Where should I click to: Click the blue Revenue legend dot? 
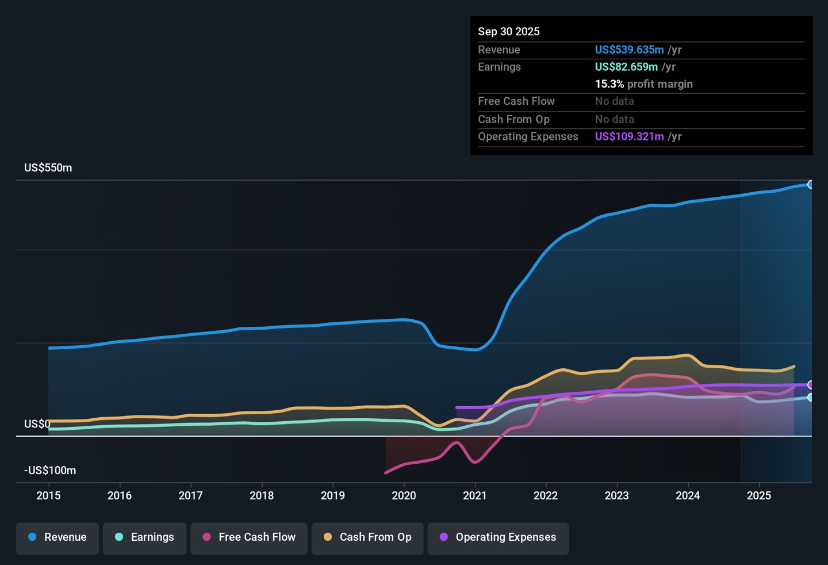33,537
